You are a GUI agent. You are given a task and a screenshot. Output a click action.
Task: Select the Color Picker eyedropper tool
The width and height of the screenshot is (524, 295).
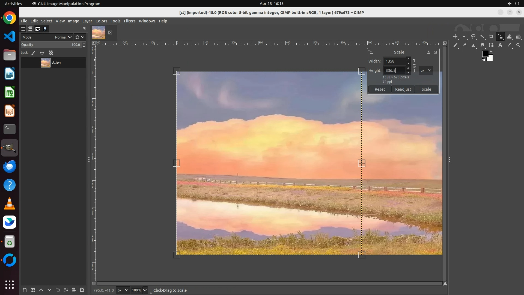tap(509, 45)
